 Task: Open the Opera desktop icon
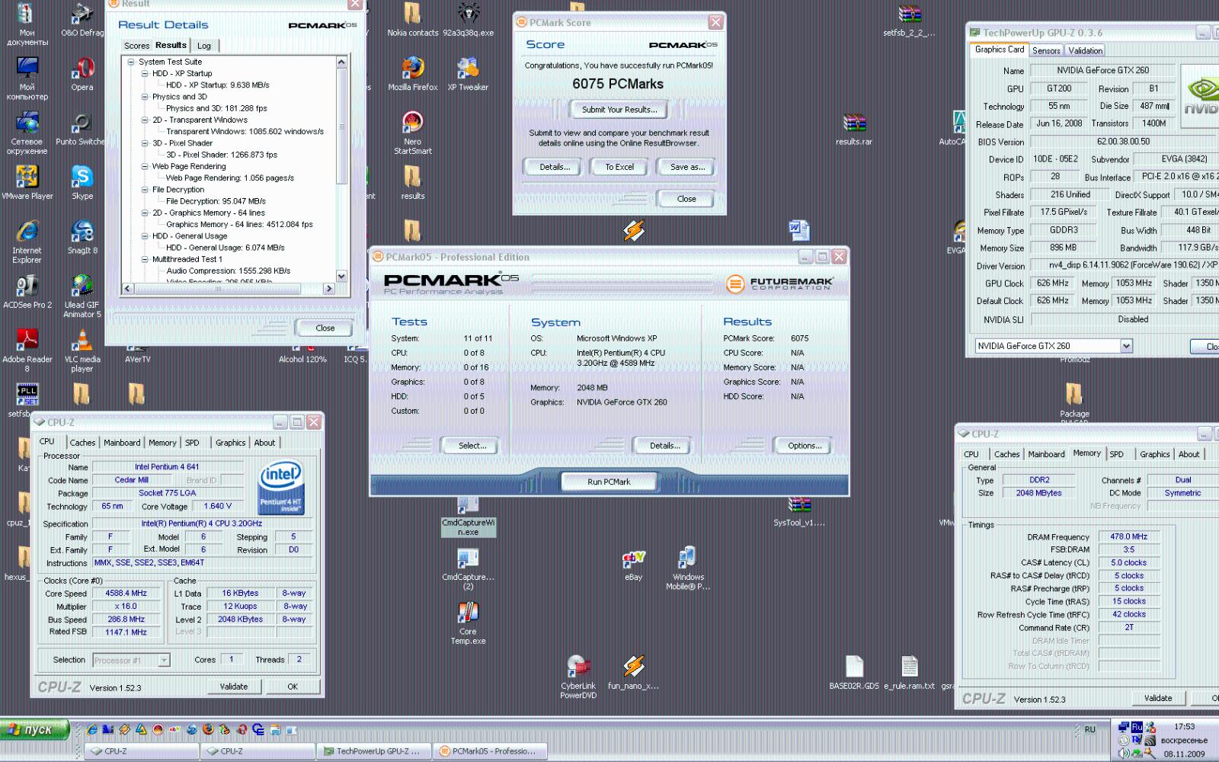[x=82, y=74]
